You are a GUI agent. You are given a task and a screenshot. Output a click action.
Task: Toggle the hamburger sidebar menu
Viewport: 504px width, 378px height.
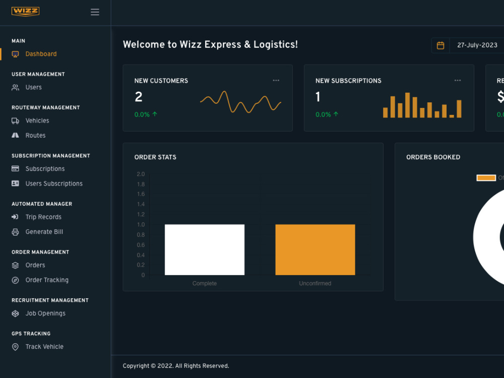[x=95, y=12]
